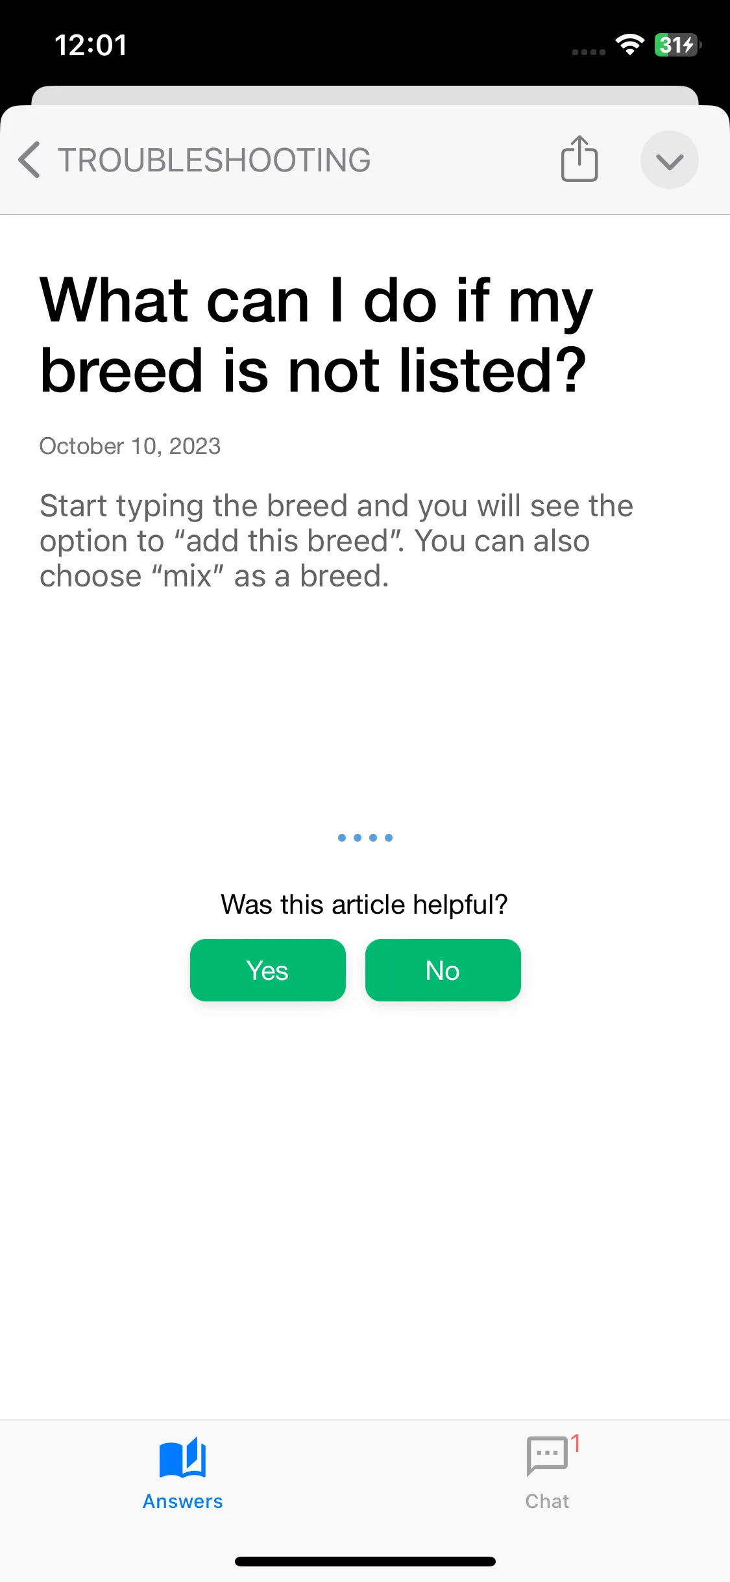
Task: Tap the 12:01 clock in the status bar
Action: point(91,45)
